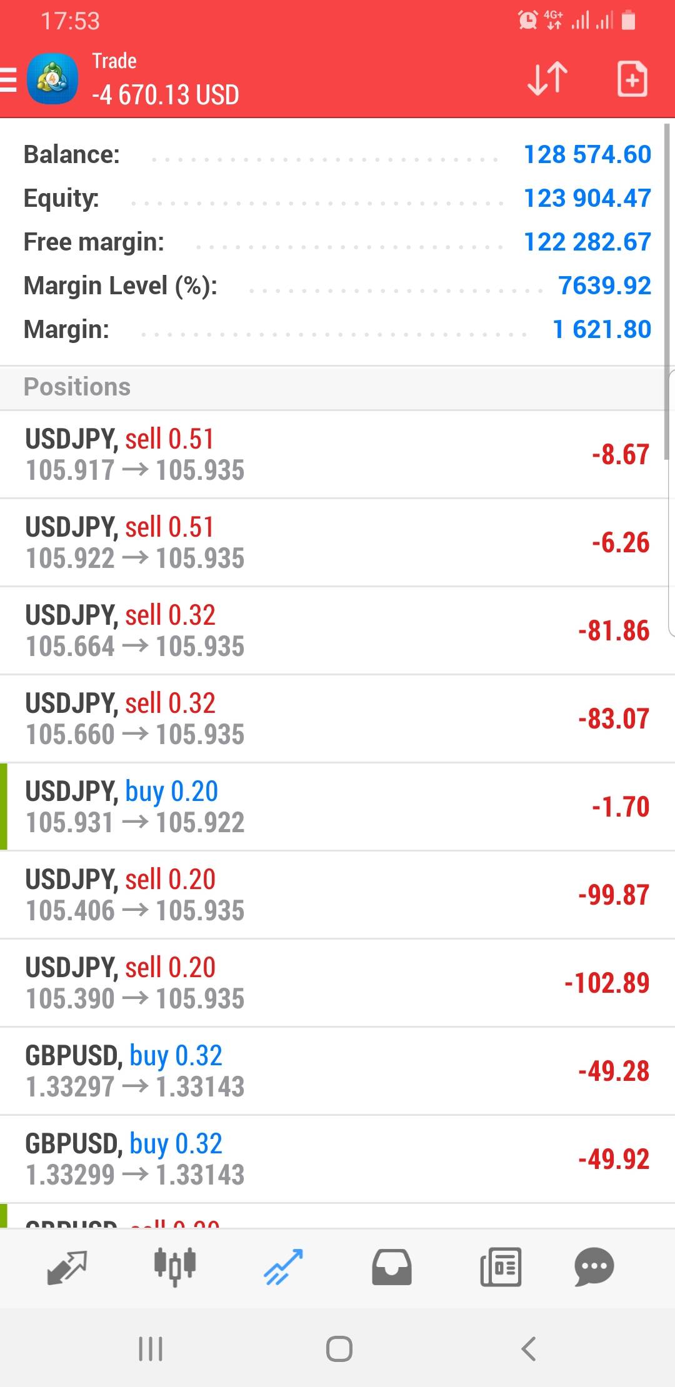675x1387 pixels.
Task: Open the Quotes tab icon
Action: (x=67, y=1267)
